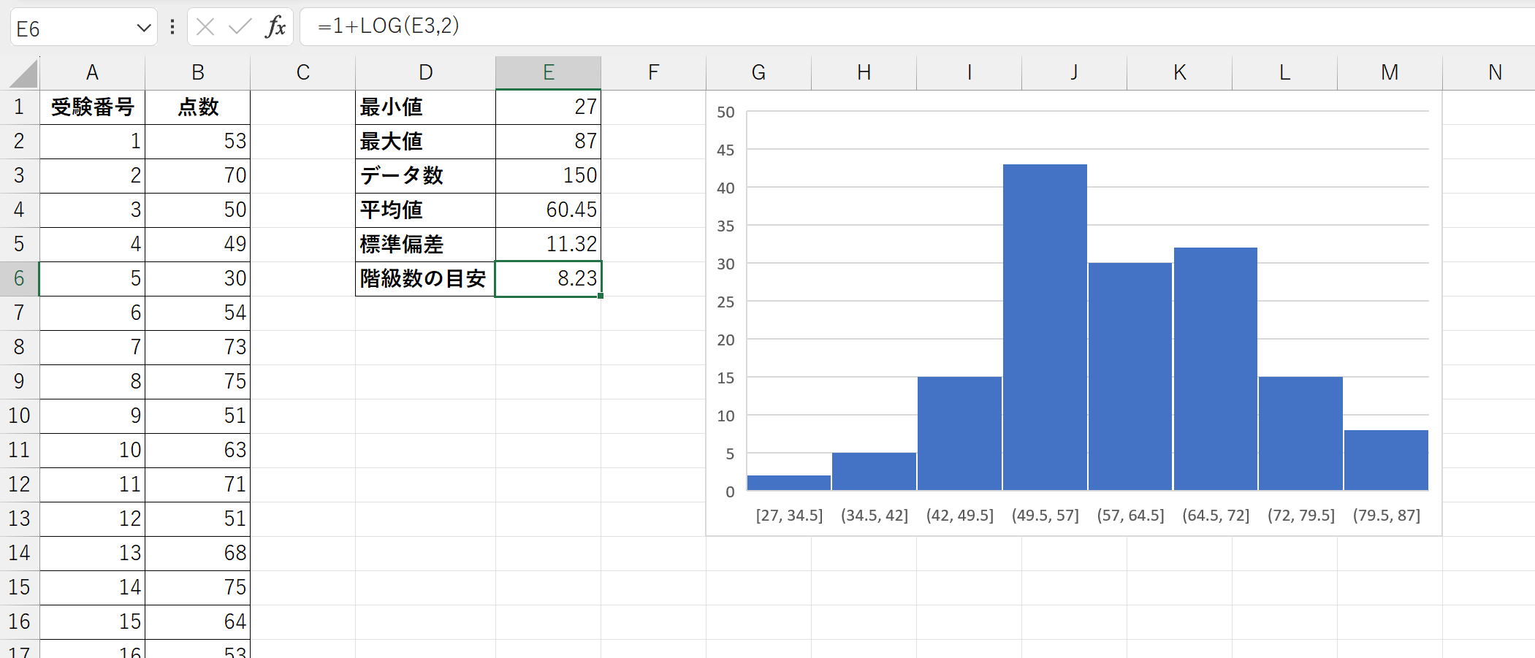Click the 受験番号 header cell
The width and height of the screenshot is (1535, 658).
[x=92, y=107]
